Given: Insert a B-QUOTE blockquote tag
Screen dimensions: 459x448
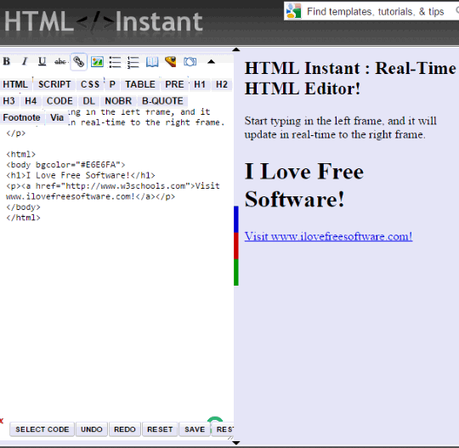Looking at the screenshot, I should click(162, 101).
